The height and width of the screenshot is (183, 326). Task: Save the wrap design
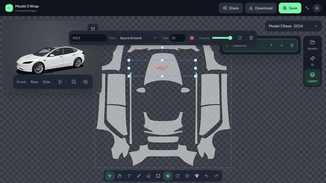(x=290, y=8)
